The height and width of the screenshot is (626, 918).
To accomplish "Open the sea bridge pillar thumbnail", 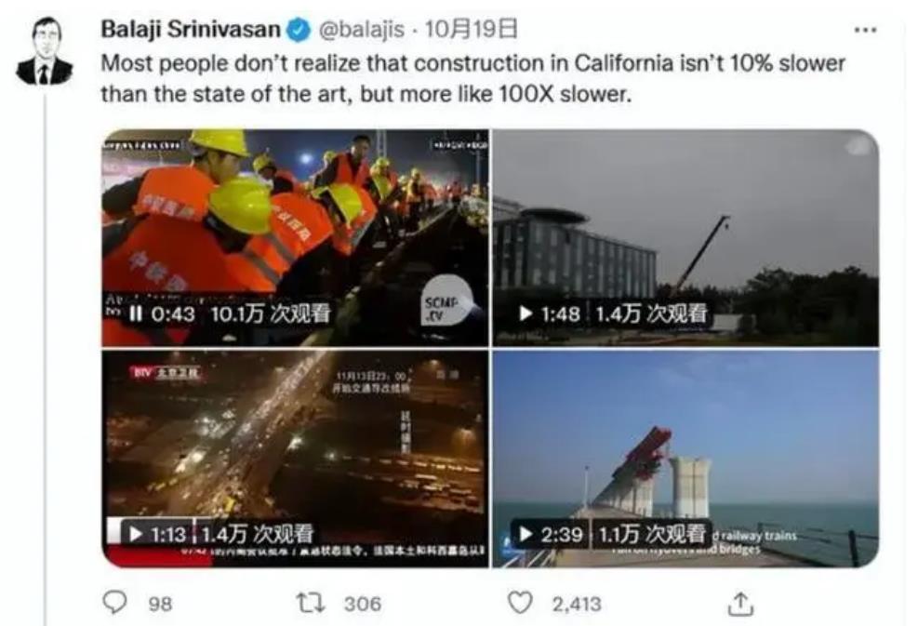I will tap(685, 460).
